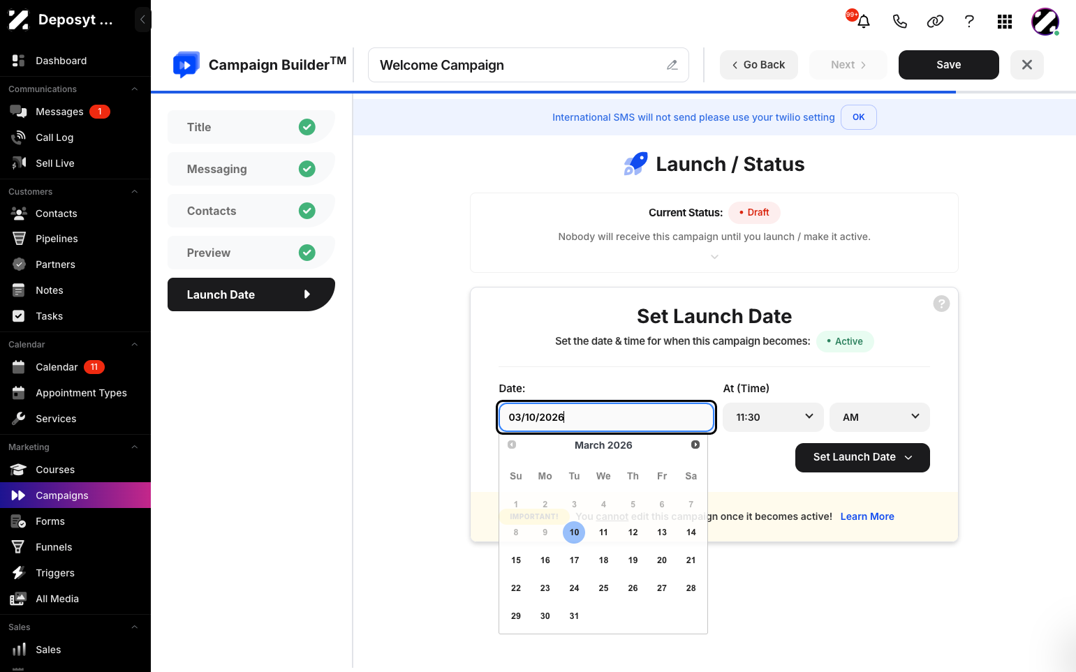The width and height of the screenshot is (1076, 672).
Task: Open Services in sidebar
Action: tap(75, 419)
